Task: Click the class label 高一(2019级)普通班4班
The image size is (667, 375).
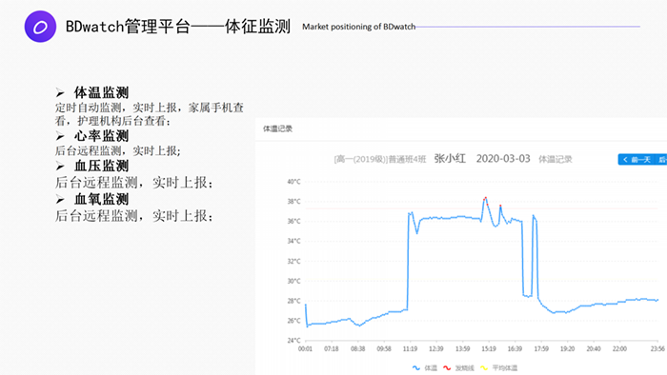Action: (x=380, y=159)
